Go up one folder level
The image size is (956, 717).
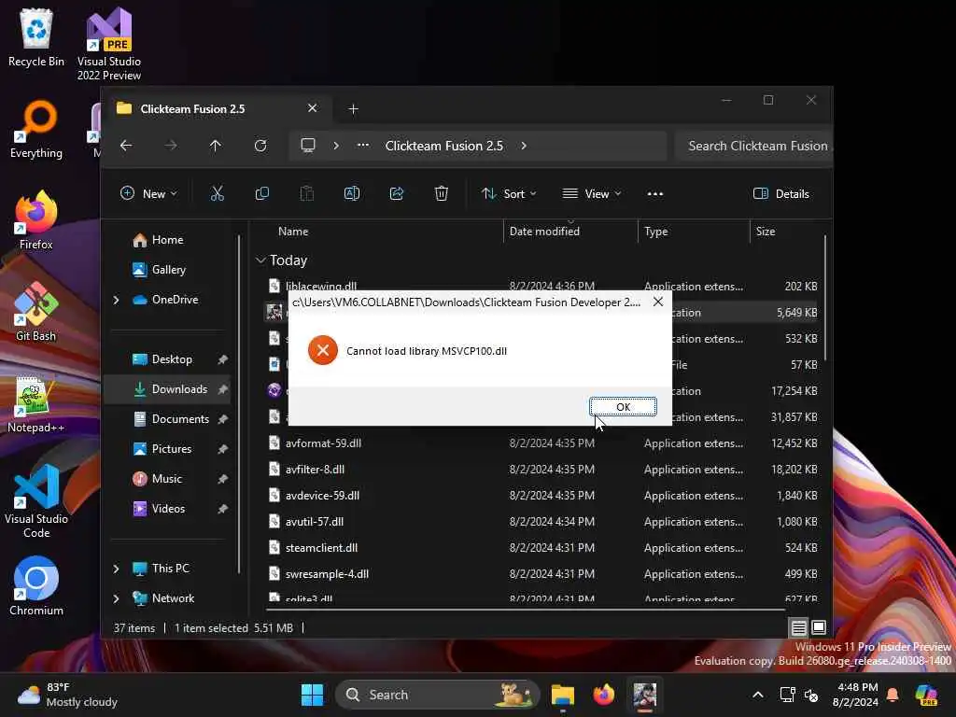coord(216,146)
